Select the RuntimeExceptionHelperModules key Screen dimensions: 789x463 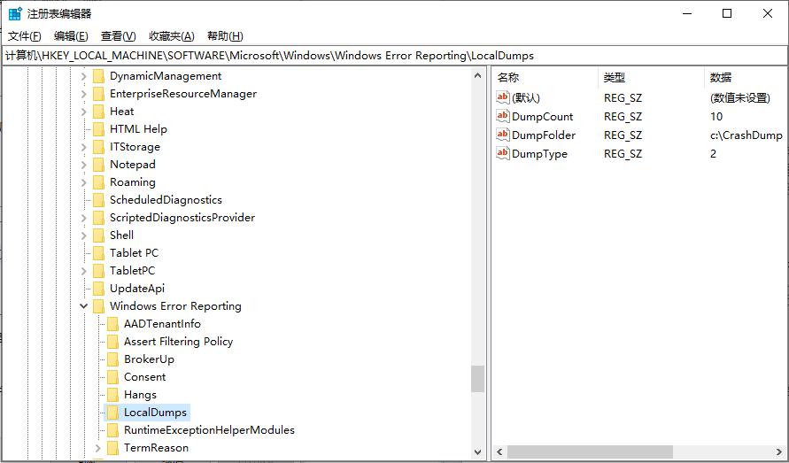[x=209, y=430]
